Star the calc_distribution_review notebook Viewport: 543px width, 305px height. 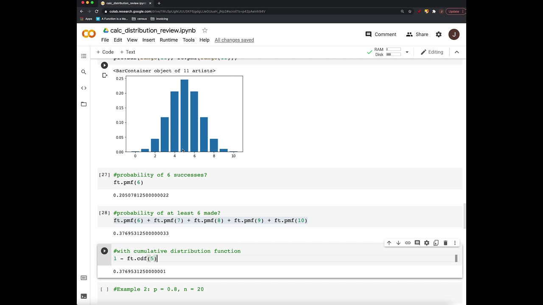click(x=205, y=30)
